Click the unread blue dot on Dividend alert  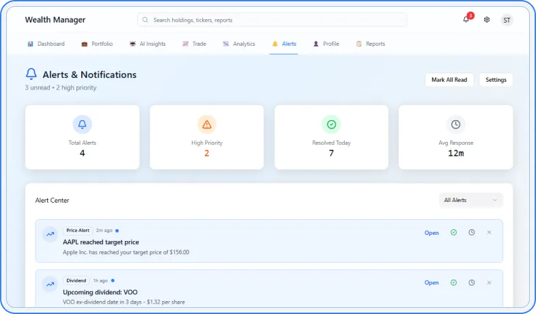113,281
